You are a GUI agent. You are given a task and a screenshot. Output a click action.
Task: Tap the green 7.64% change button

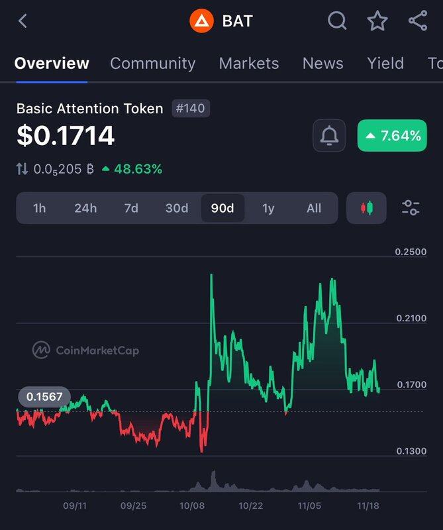[392, 136]
